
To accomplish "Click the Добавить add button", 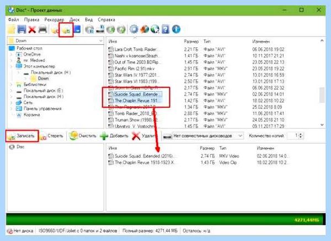I will (x=114, y=136).
